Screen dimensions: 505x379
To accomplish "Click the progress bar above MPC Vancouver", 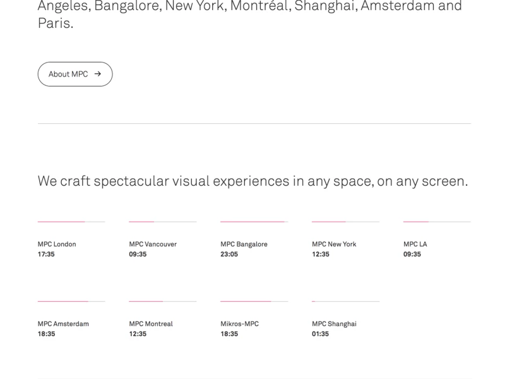I will pos(163,222).
